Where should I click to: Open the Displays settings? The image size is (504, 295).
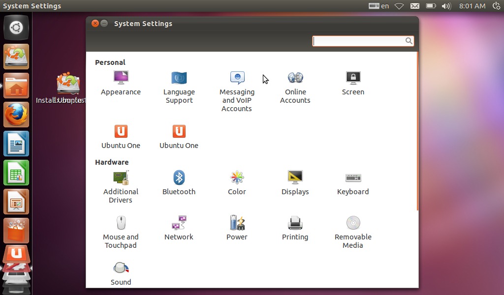click(x=295, y=183)
